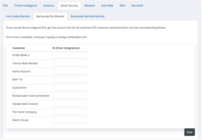This screenshot has width=202, height=140.
Task: Click the Cancun Boat Rentals customer name
Action: [25, 63]
